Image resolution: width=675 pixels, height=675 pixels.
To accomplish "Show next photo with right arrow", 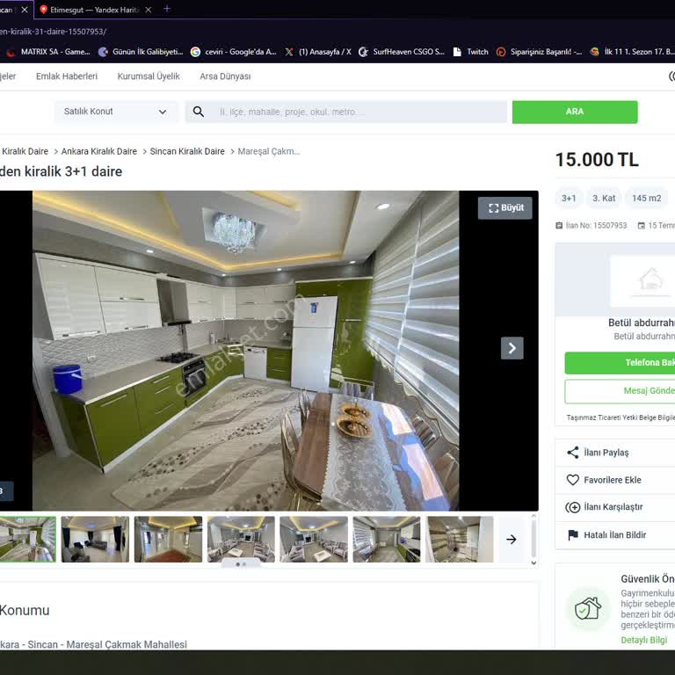I will (512, 348).
